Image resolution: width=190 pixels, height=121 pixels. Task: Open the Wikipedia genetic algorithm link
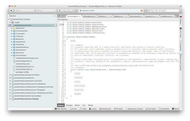(112, 66)
